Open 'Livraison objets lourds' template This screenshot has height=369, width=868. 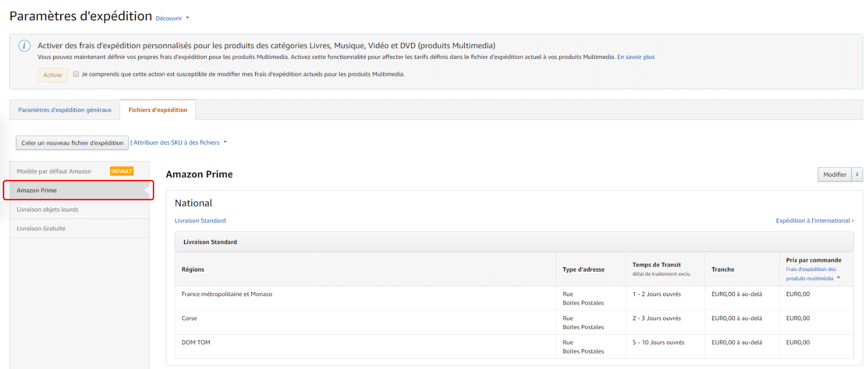[79, 209]
